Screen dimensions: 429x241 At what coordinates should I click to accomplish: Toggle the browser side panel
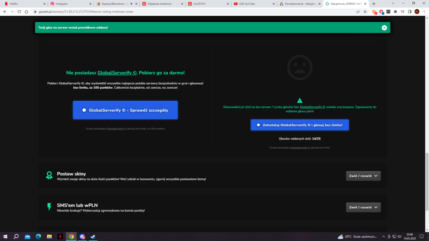410,12
